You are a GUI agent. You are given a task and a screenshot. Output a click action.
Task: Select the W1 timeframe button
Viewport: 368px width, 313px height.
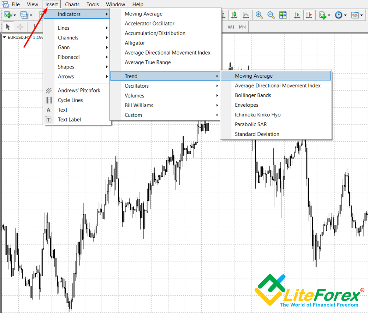coord(231,27)
